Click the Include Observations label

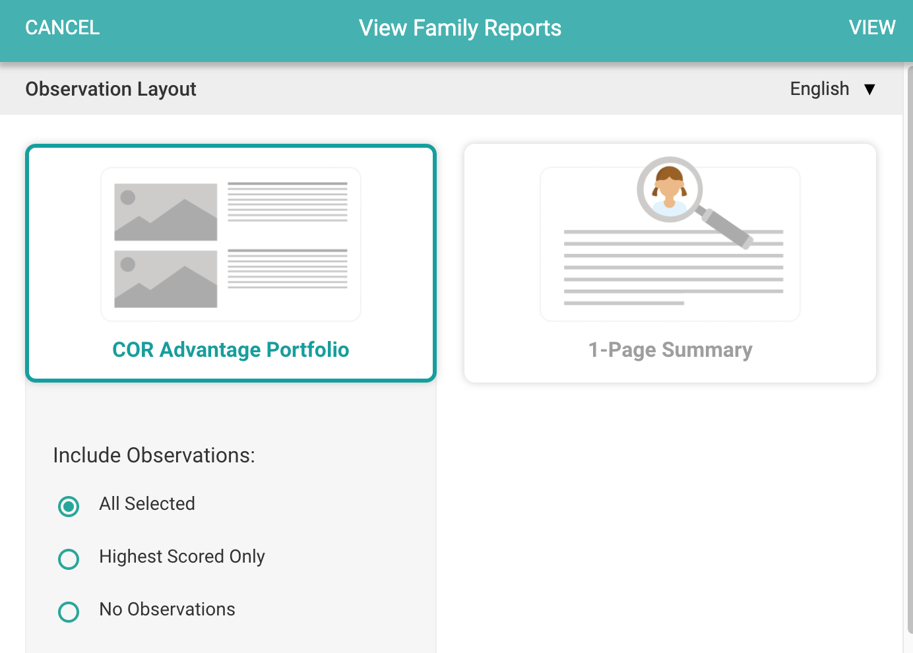(x=153, y=455)
